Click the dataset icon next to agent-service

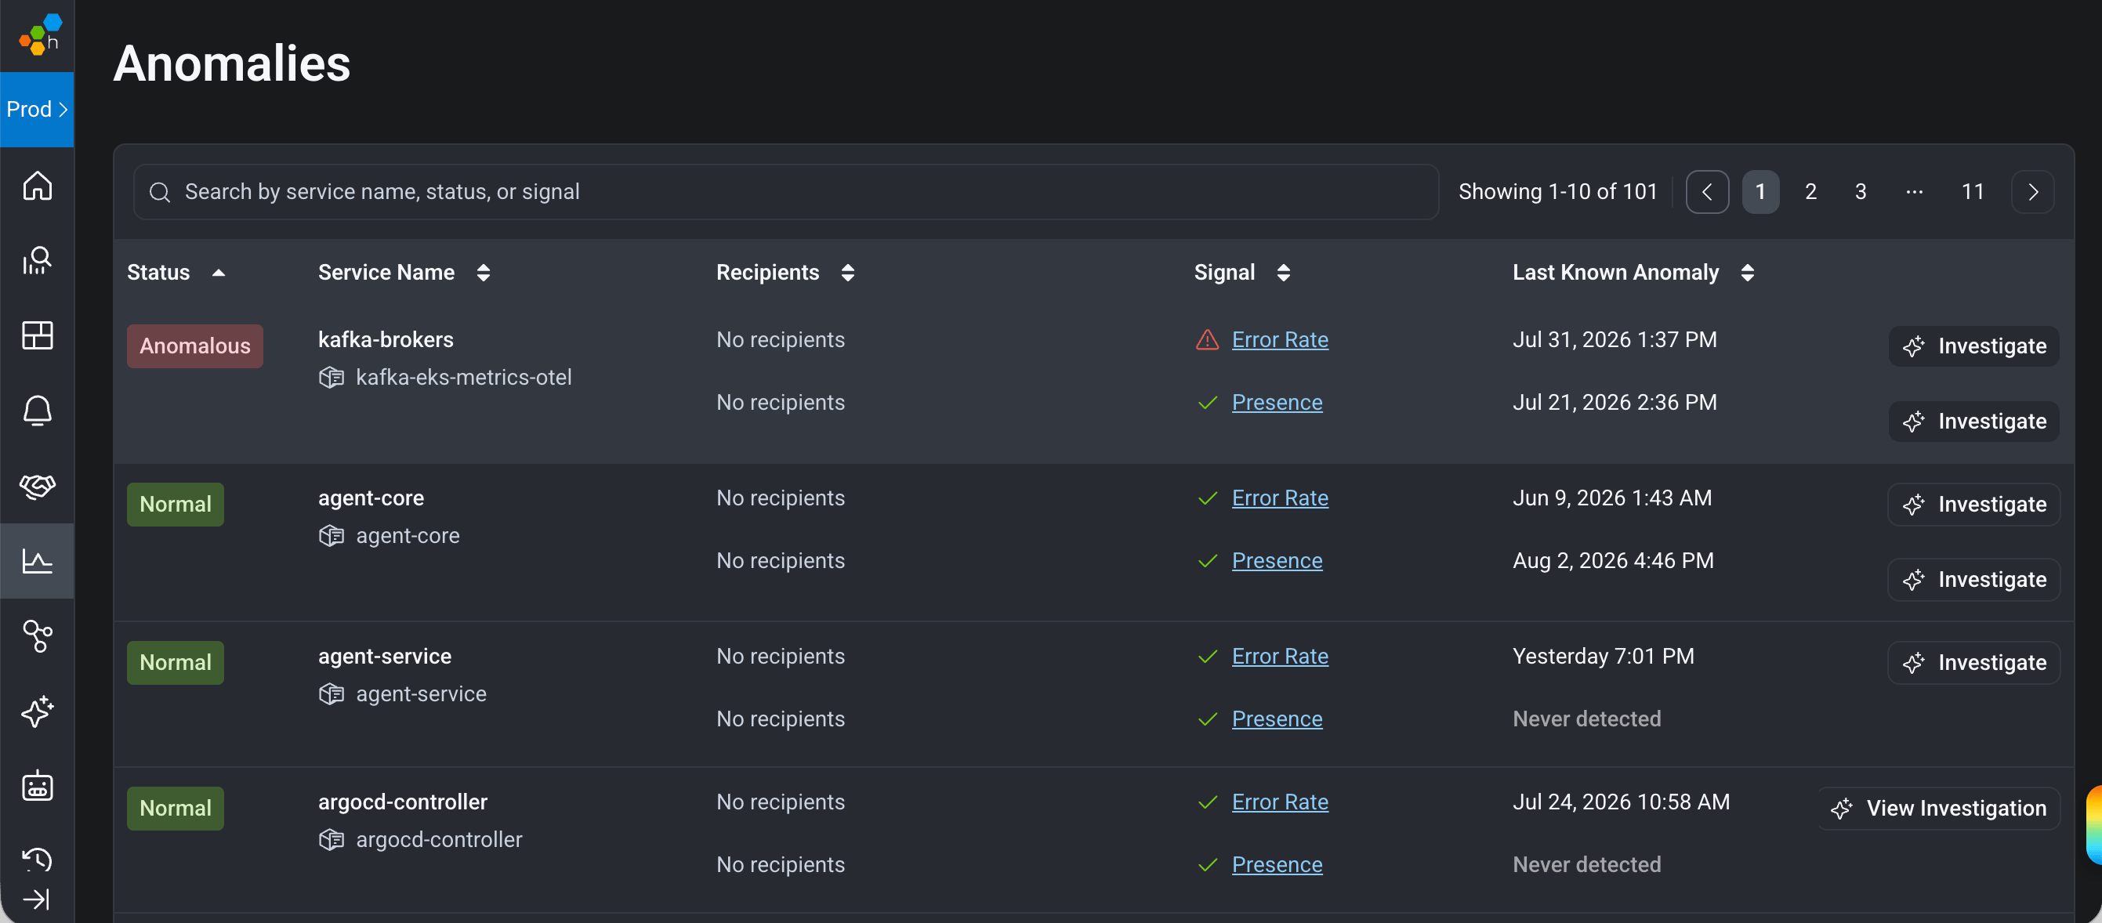click(x=332, y=694)
